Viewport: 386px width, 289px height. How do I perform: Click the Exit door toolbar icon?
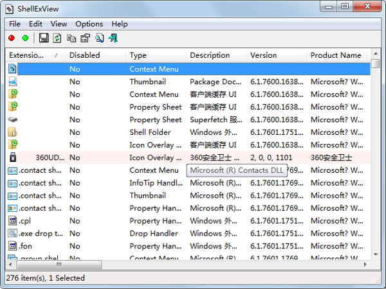click(113, 38)
